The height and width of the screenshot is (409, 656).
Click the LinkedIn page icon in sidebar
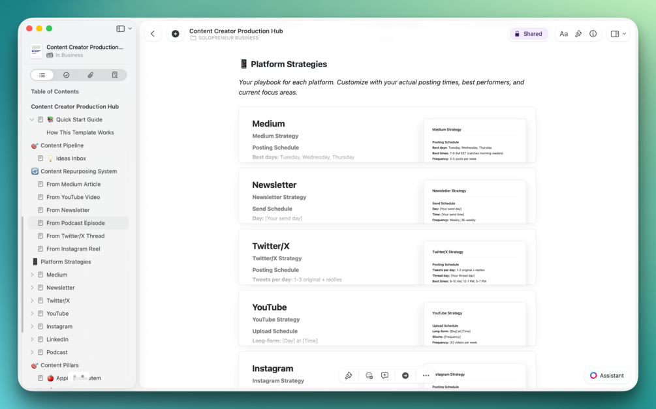pos(40,340)
